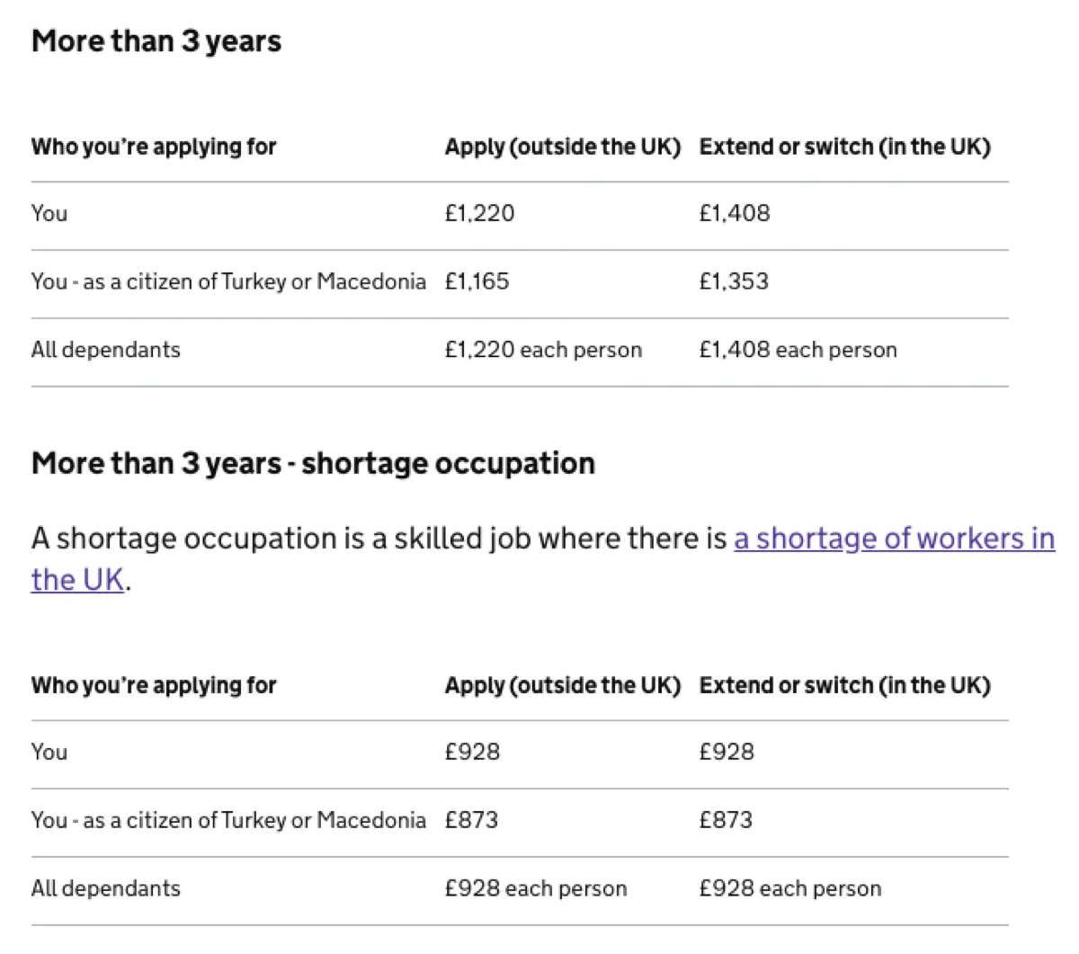Click second table's 'Extend or switch (in the UK)' header
Viewport: 1079px width, 954px height.
tap(844, 685)
